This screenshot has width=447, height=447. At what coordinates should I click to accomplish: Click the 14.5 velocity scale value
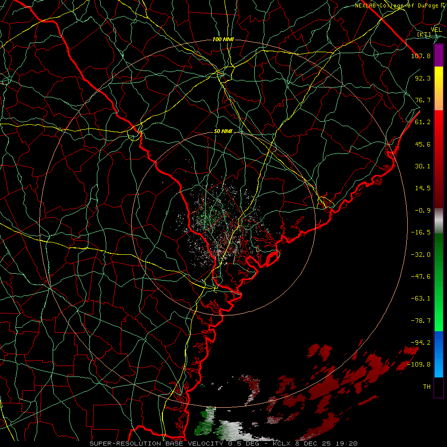(423, 188)
